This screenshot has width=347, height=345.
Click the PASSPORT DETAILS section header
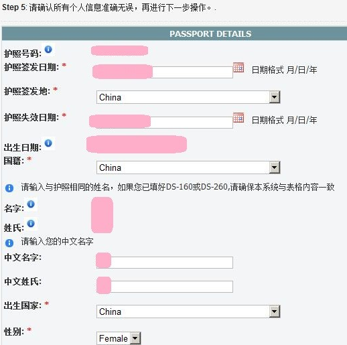174,34
